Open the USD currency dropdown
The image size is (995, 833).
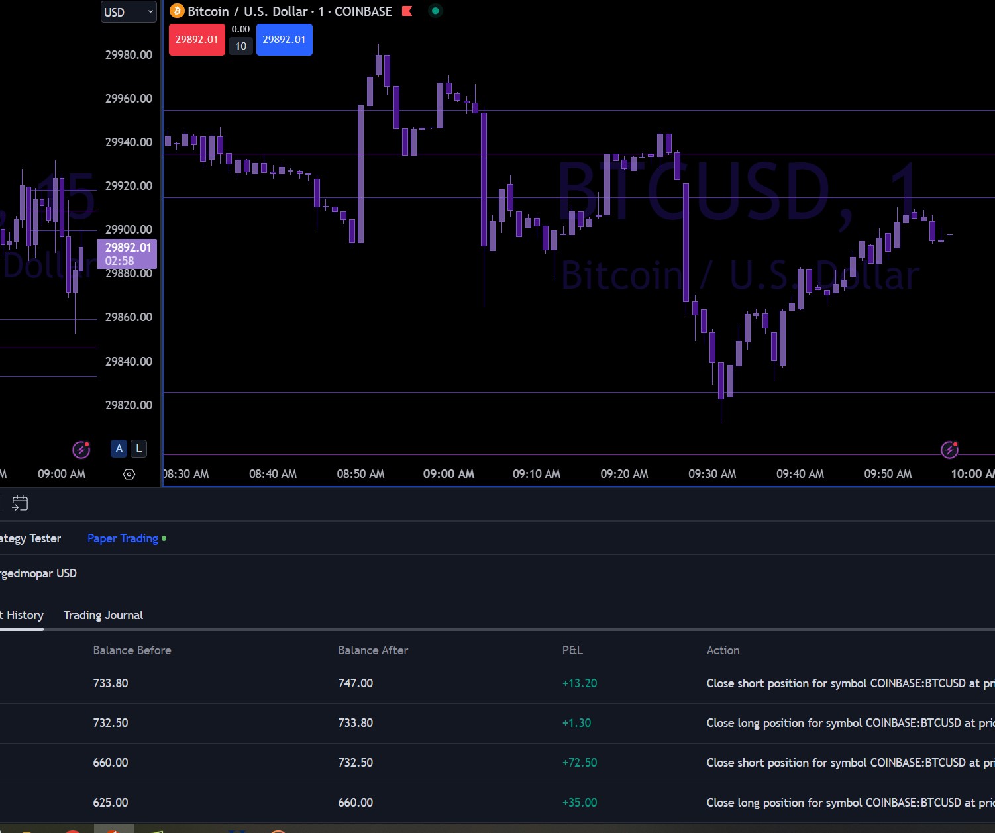[x=129, y=12]
